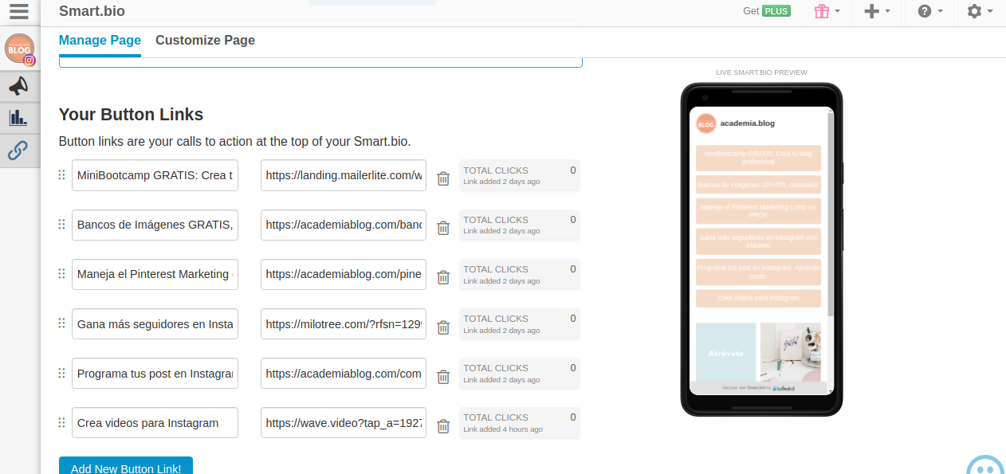1006x474 pixels.
Task: Edit the milotree.com URL field
Action: click(x=344, y=323)
